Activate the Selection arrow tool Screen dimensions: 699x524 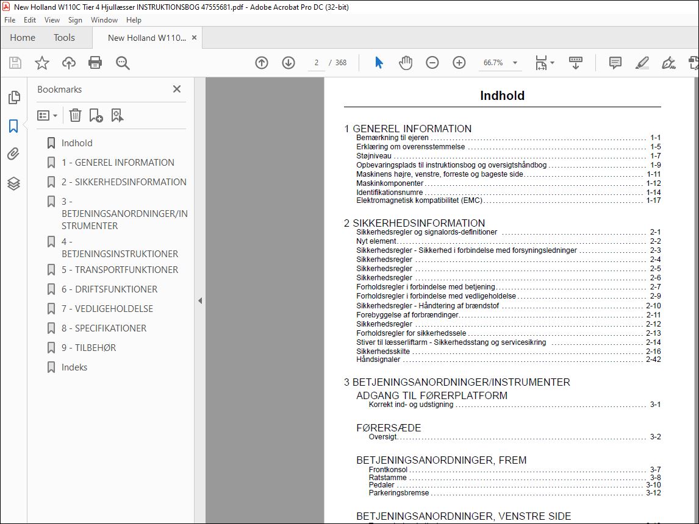[x=379, y=63]
